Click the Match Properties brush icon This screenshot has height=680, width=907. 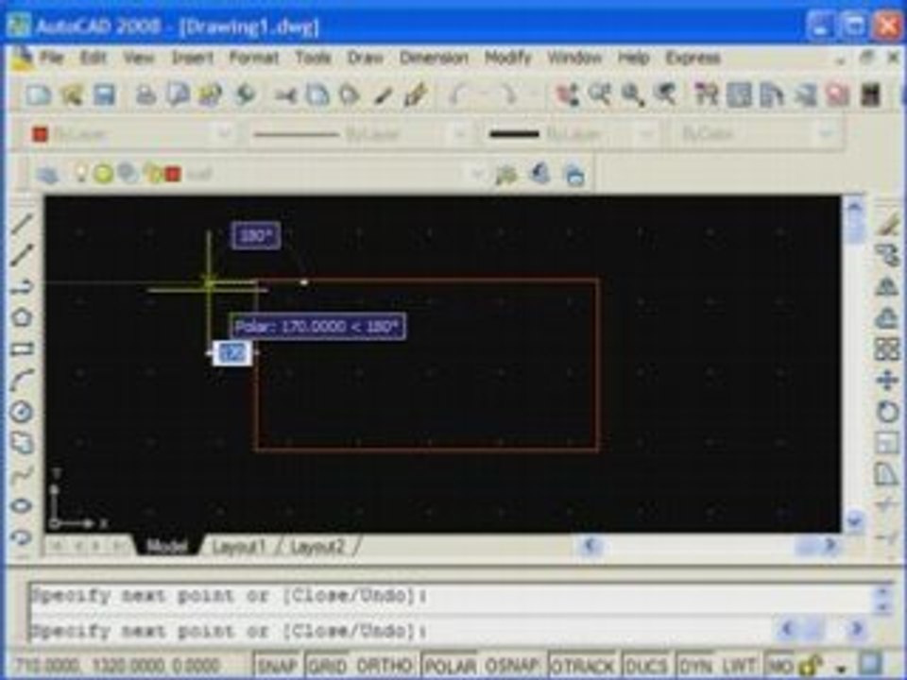point(383,94)
